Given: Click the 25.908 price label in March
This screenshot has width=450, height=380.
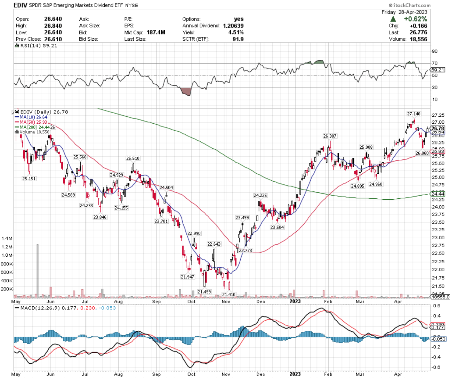Looking at the screenshot, I should 366,147.
